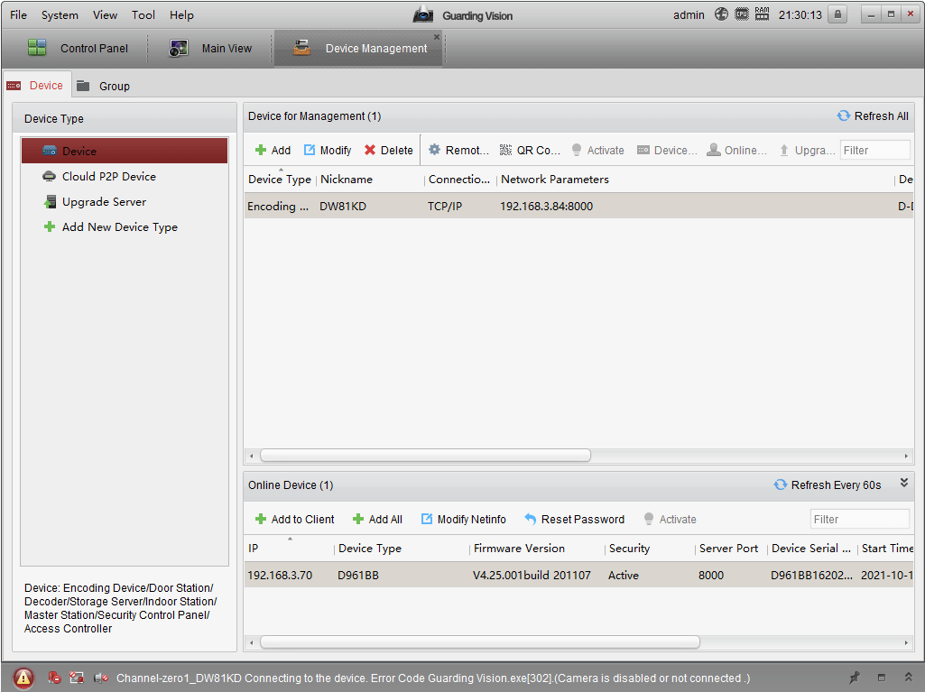Screen dimensions: 925x692
Task: Click the CPU usage indicator icon
Action: 742,14
